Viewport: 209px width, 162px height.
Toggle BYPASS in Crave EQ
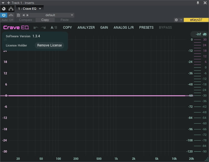tap(165, 28)
